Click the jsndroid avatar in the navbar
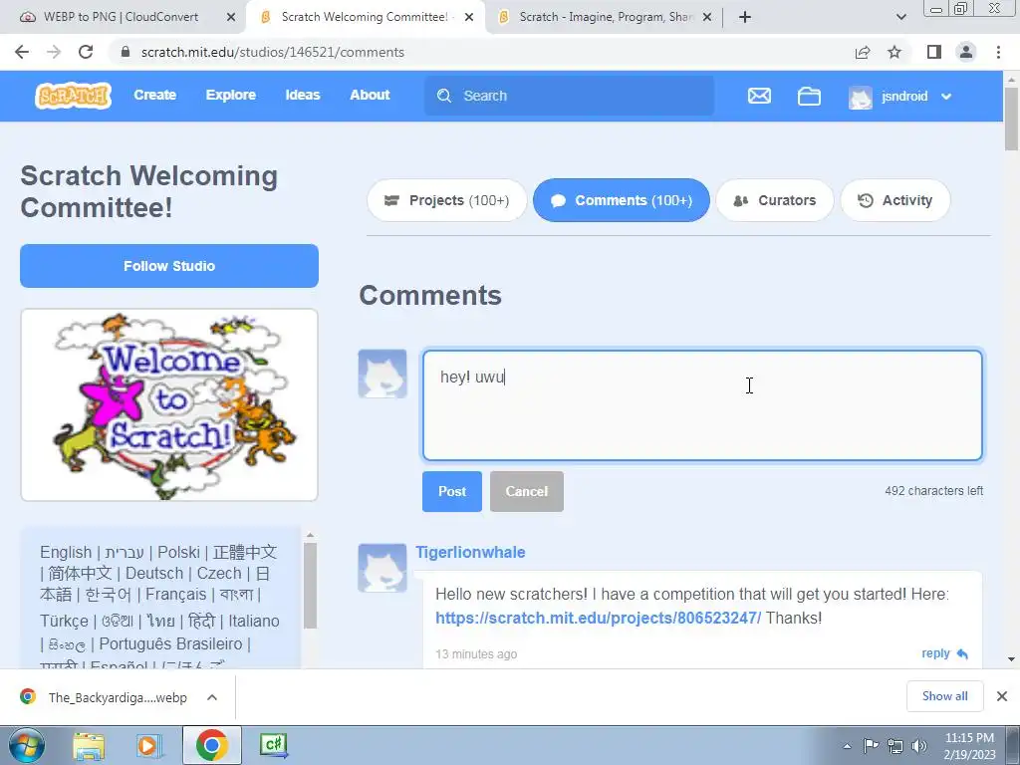Viewport: 1020px width, 765px height. click(x=860, y=97)
